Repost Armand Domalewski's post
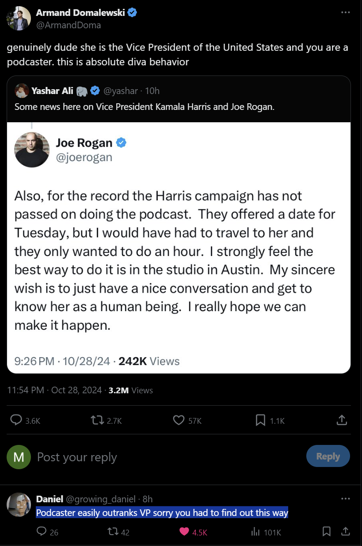The height and width of the screenshot is (546, 362). coord(106,421)
